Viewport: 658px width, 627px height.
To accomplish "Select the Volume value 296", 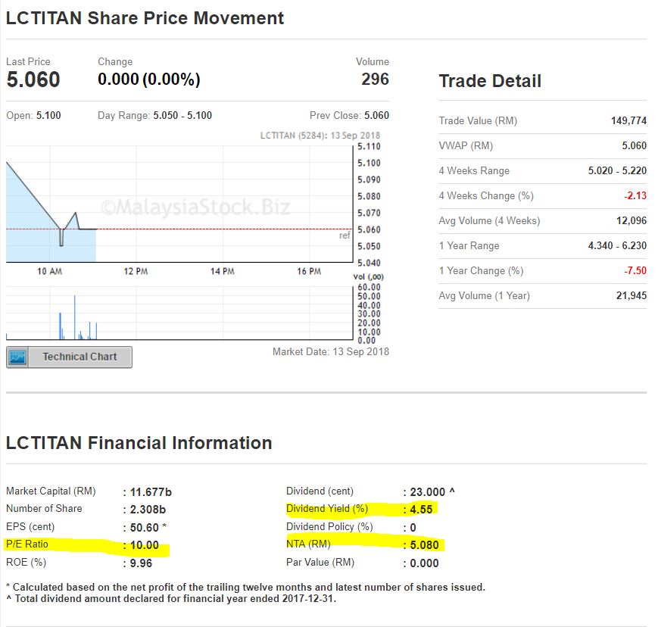I will [x=375, y=80].
